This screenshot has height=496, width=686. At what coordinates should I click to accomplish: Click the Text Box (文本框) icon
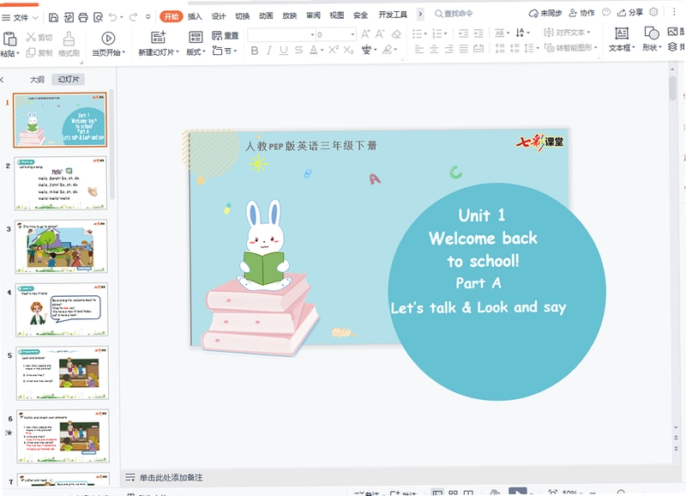[x=622, y=33]
